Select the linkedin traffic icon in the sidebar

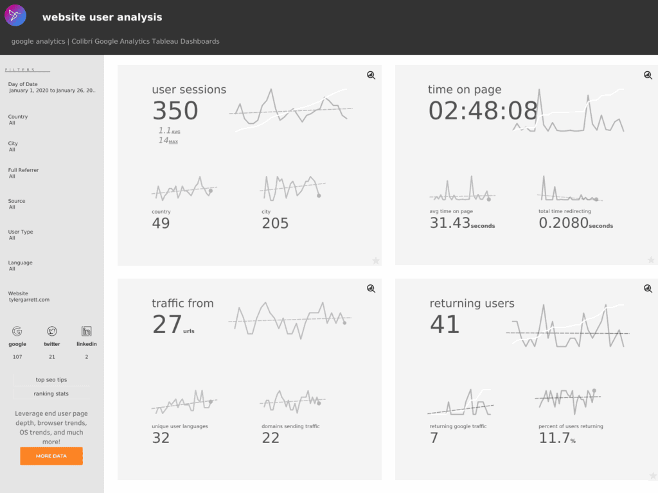tap(86, 332)
